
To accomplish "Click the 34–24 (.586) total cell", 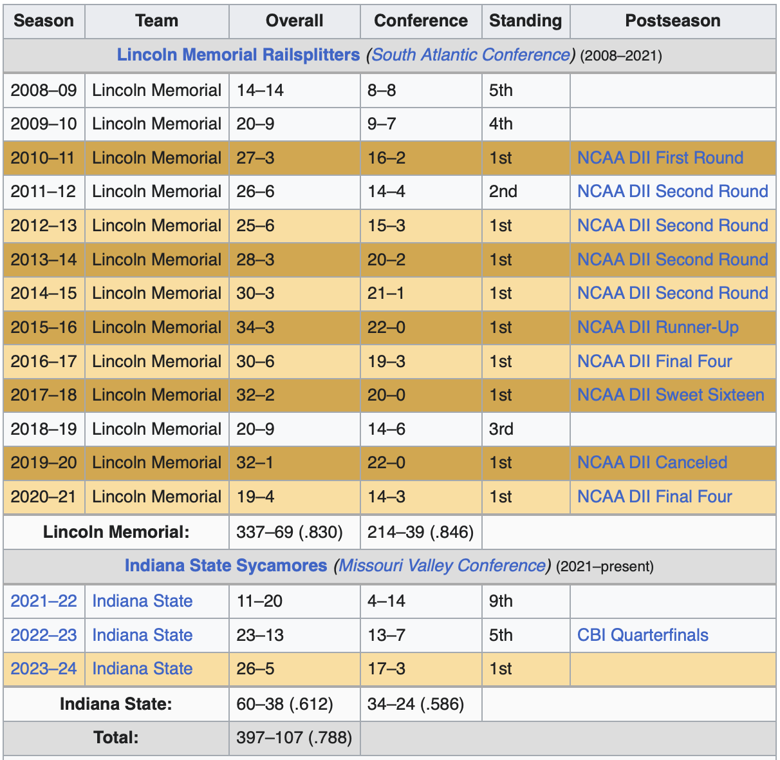I will pyautogui.click(x=421, y=704).
